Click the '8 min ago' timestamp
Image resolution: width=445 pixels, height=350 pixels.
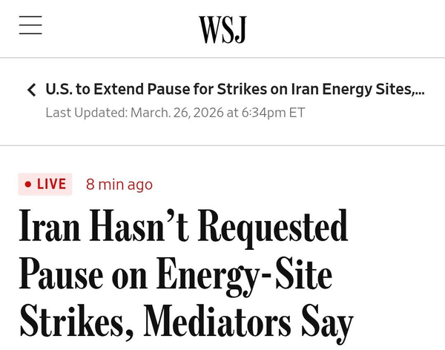pos(119,184)
